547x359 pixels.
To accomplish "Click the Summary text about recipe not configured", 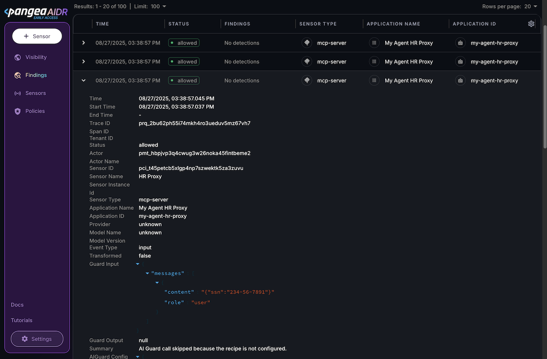I will 213,349.
